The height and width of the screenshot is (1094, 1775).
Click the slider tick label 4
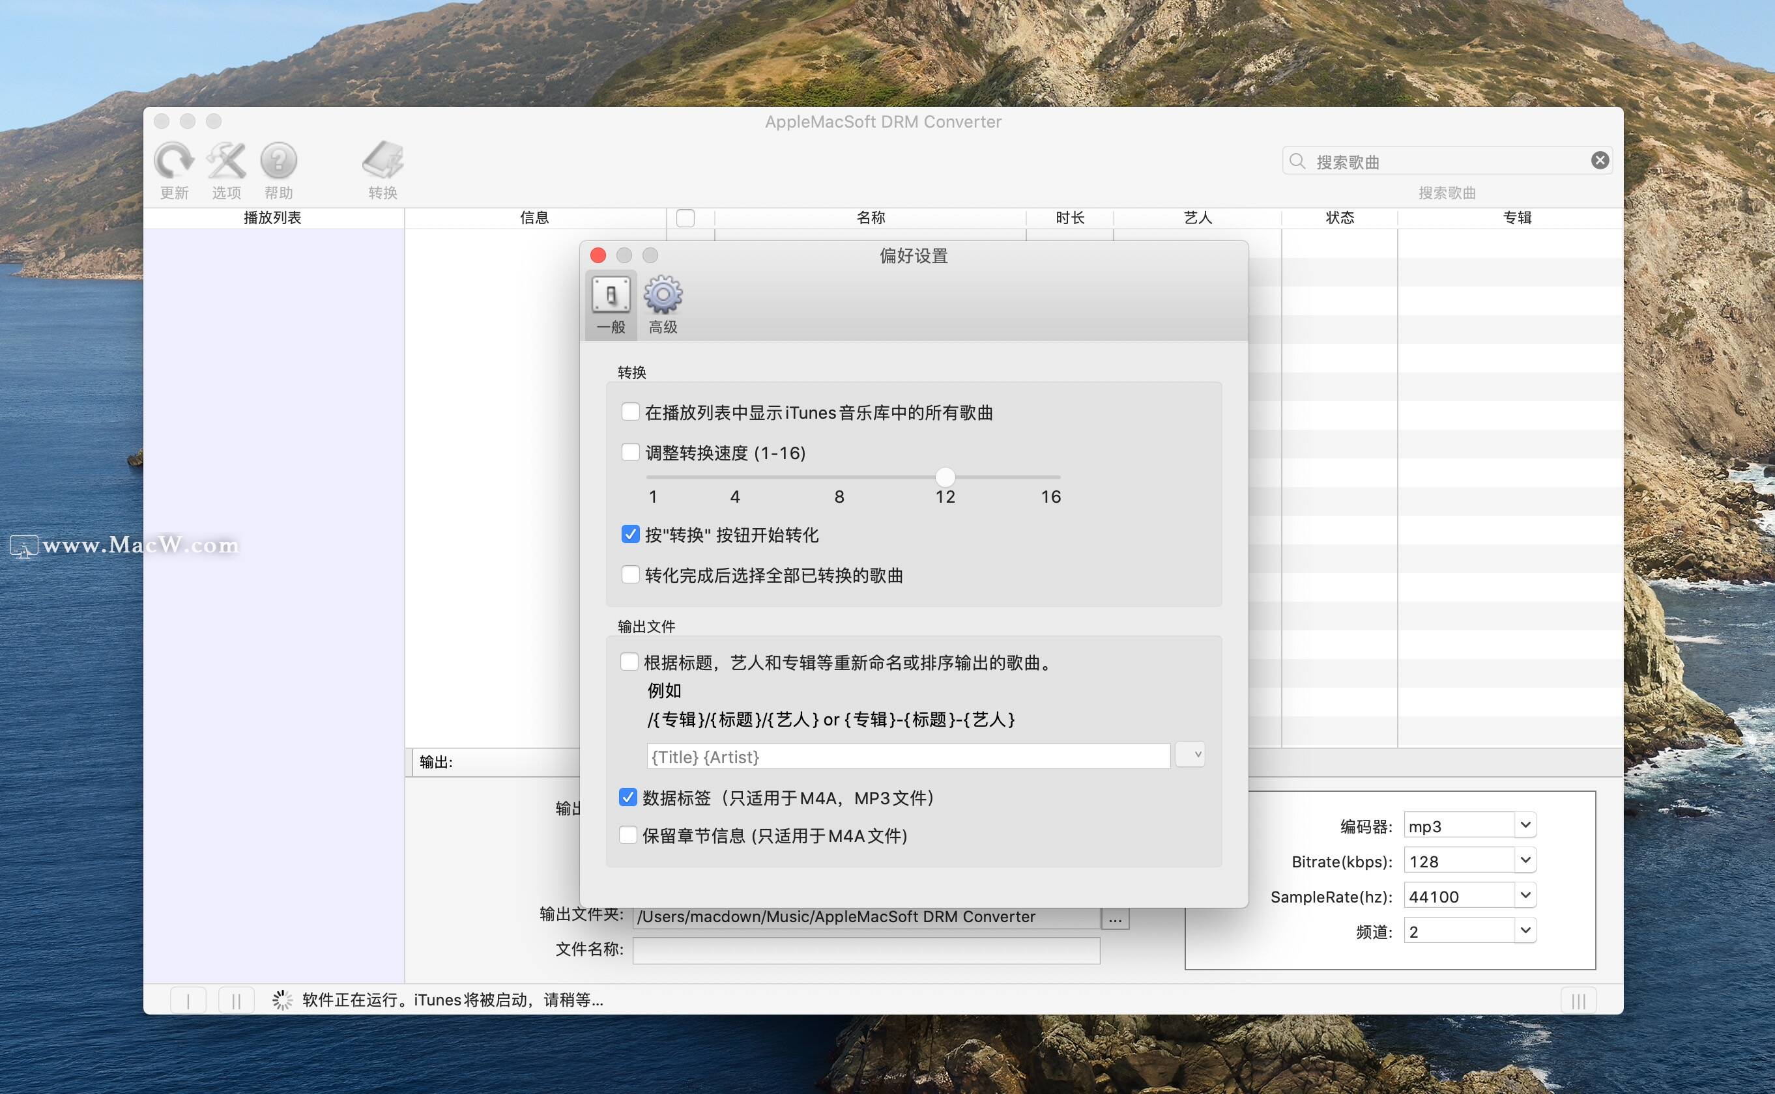pos(735,496)
